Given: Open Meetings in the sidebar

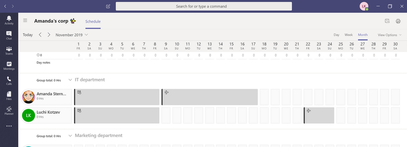Looking at the screenshot, I should [x=9, y=66].
